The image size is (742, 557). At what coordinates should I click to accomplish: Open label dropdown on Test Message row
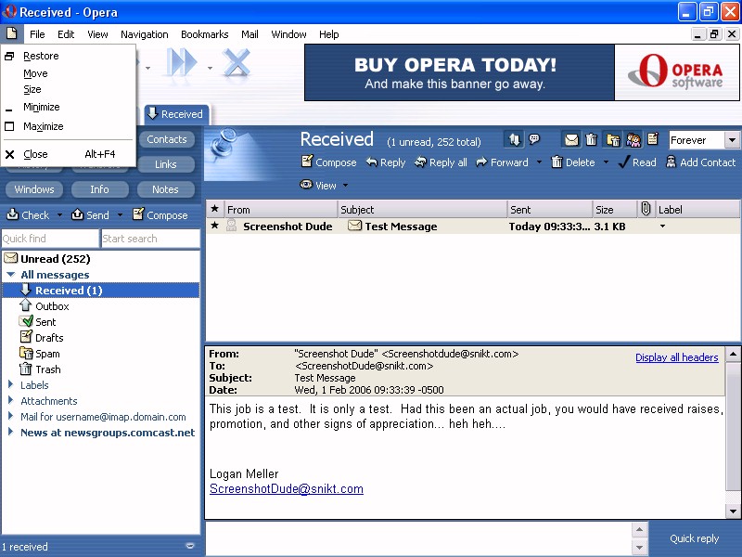pos(662,227)
